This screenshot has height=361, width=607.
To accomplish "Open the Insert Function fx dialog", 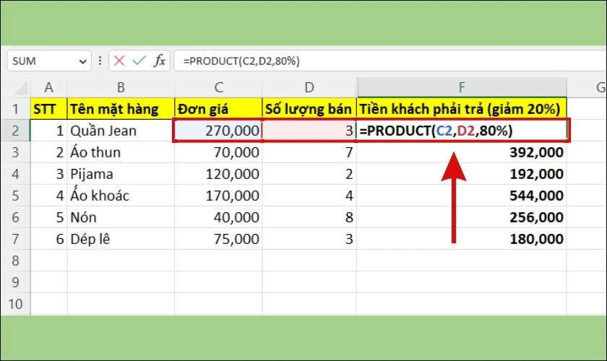I will coord(159,61).
